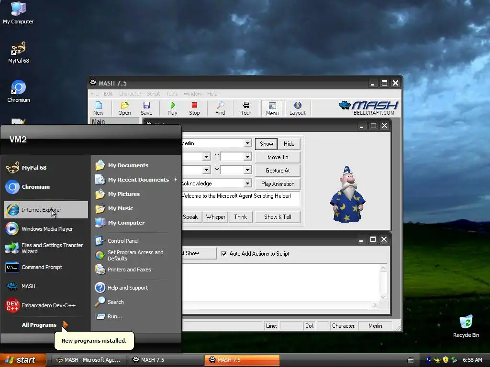Click the Gesture At button
This screenshot has width=490, height=367.
pos(278,171)
